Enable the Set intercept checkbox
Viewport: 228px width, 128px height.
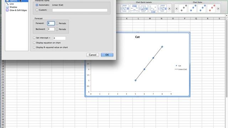click(x=34, y=38)
